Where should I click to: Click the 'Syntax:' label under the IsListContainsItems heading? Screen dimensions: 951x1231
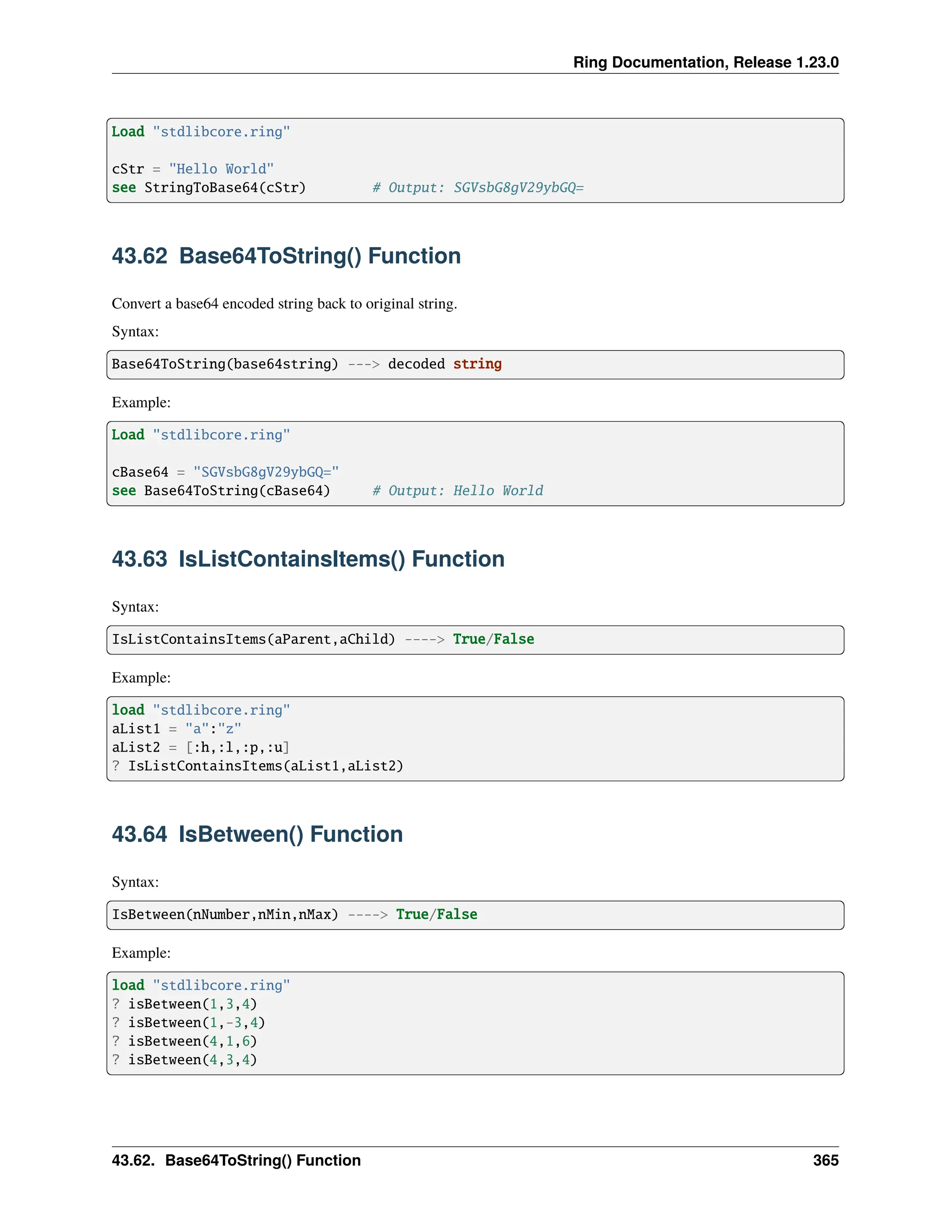(135, 607)
